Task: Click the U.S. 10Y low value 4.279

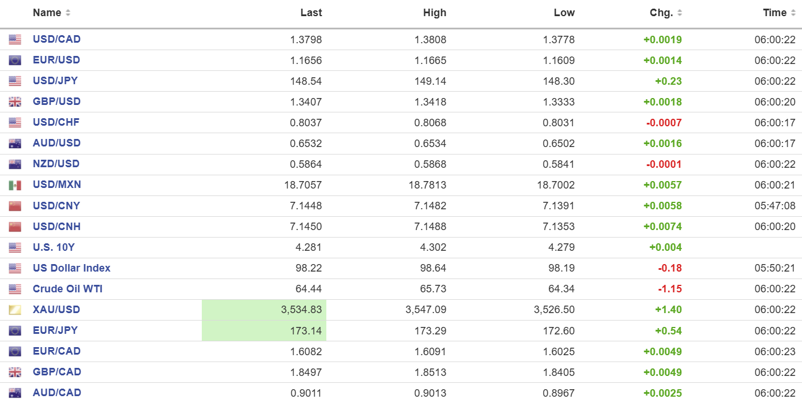Action: coord(562,247)
